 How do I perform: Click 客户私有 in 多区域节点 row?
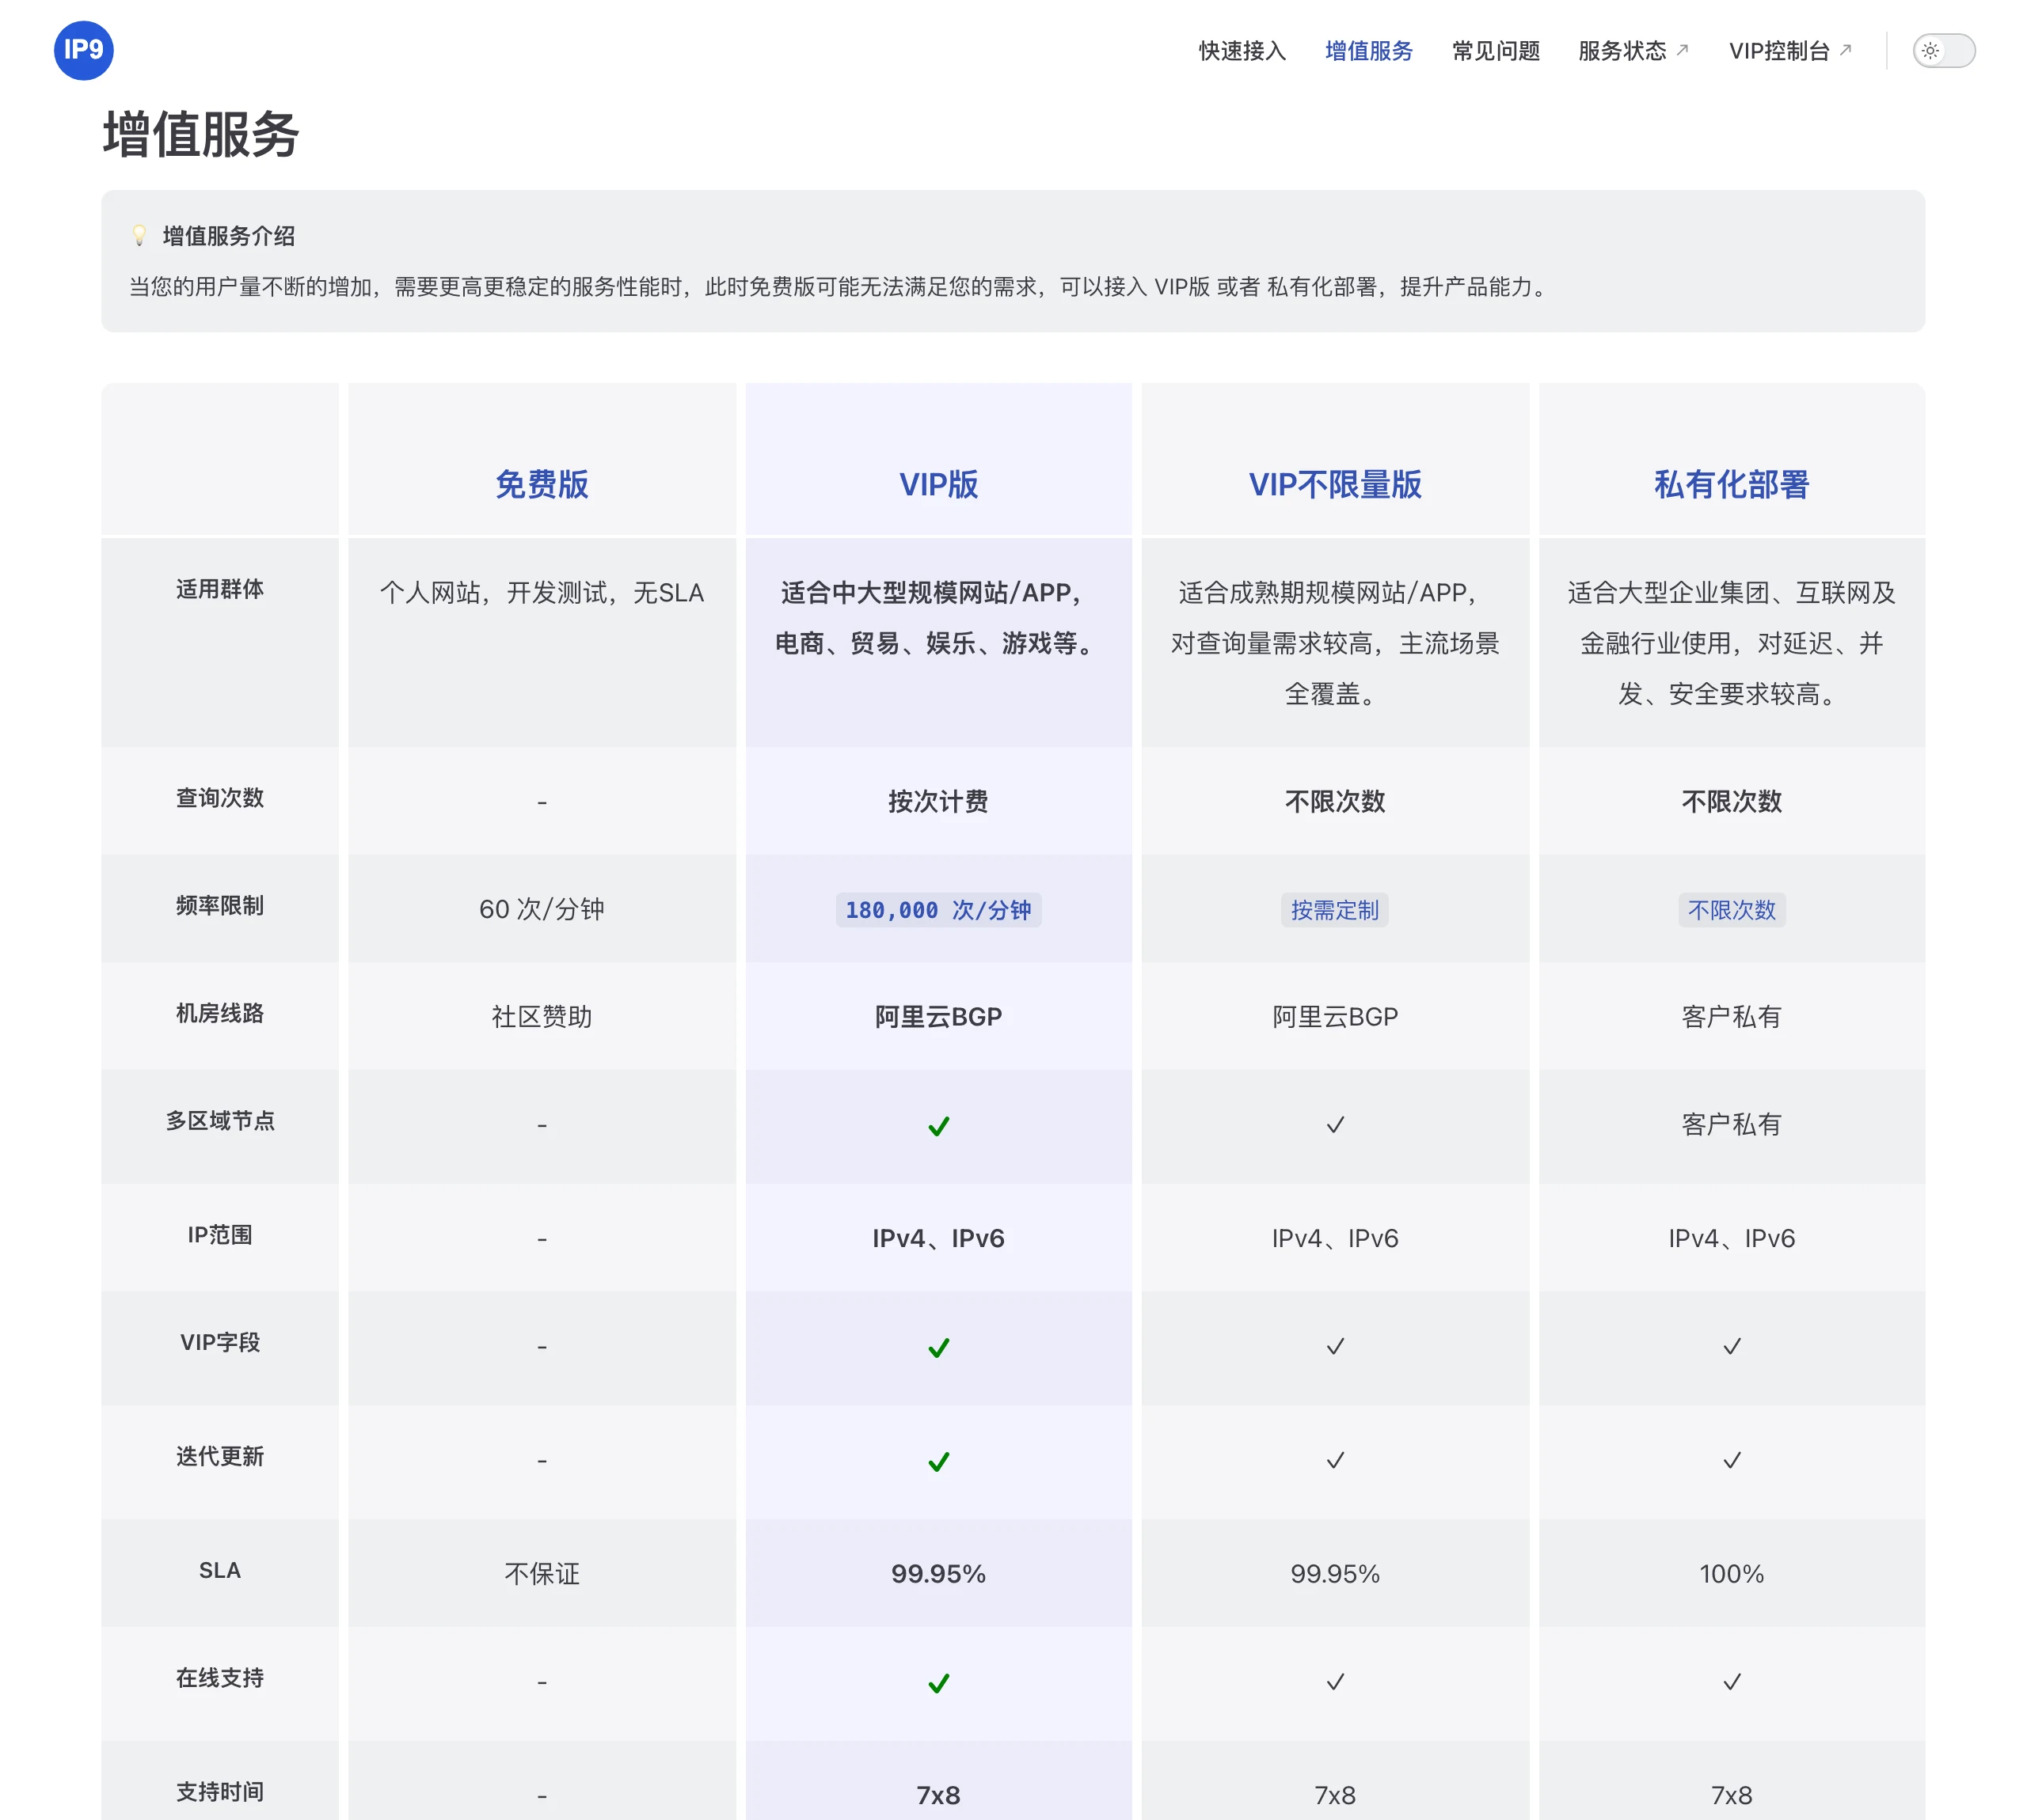[1731, 1125]
